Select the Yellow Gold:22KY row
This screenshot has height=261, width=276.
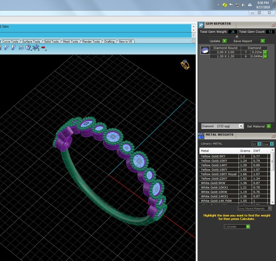(x=235, y=178)
